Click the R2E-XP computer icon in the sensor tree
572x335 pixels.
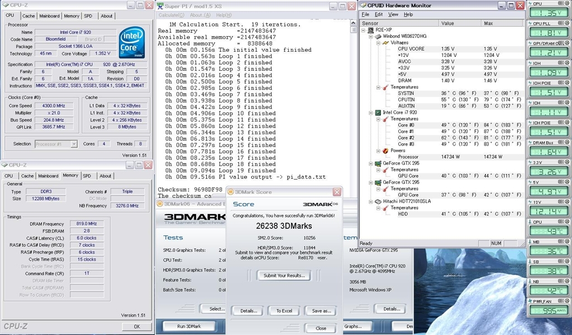pyautogui.click(x=371, y=30)
